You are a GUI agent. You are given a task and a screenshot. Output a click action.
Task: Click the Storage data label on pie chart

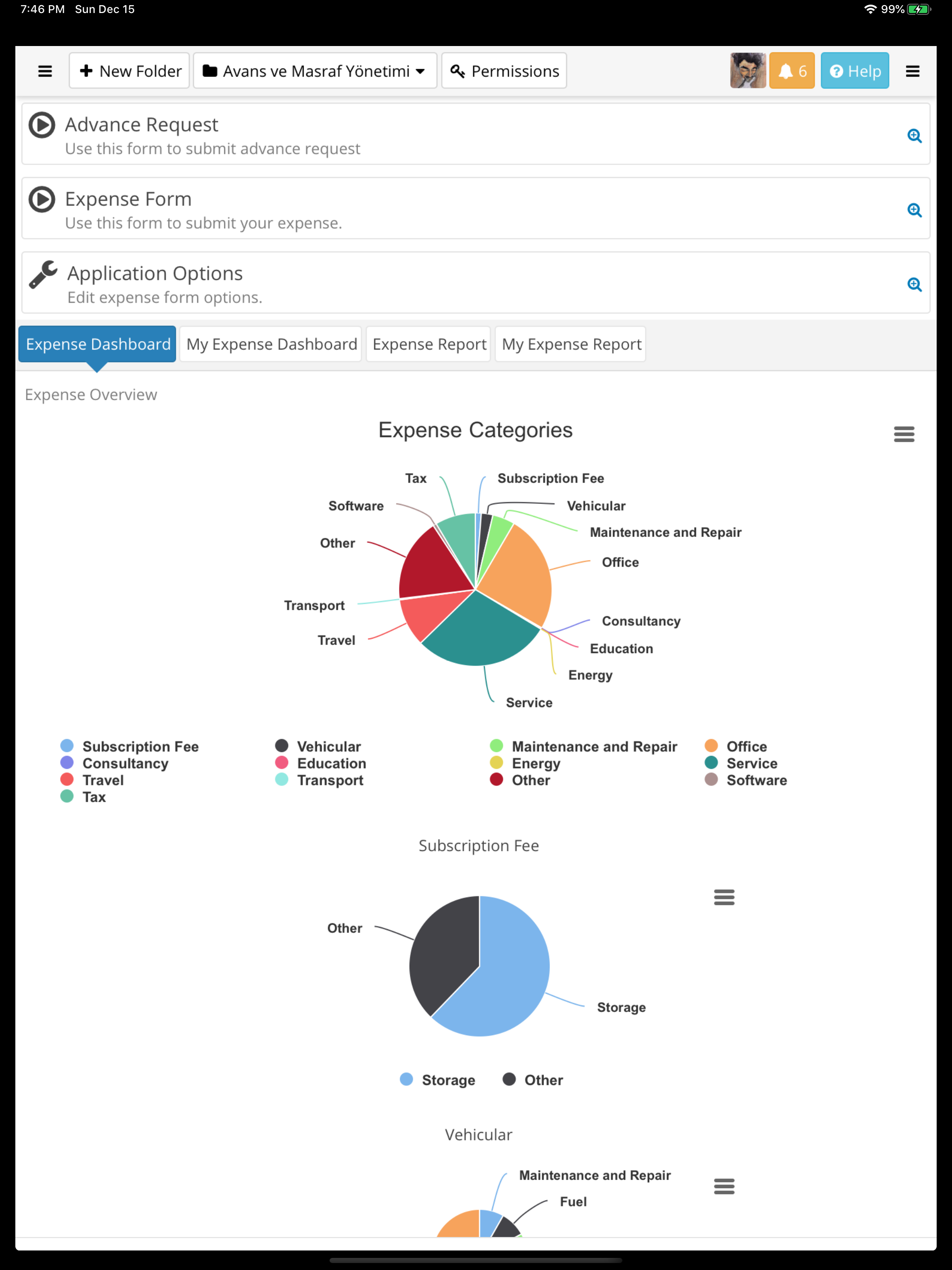(621, 1008)
